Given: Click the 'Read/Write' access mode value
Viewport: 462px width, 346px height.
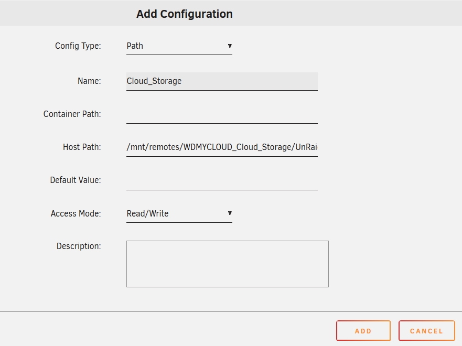Looking at the screenshot, I should click(148, 214).
